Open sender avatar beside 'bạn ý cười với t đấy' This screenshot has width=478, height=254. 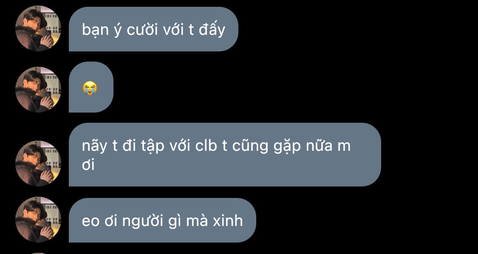[x=38, y=28]
